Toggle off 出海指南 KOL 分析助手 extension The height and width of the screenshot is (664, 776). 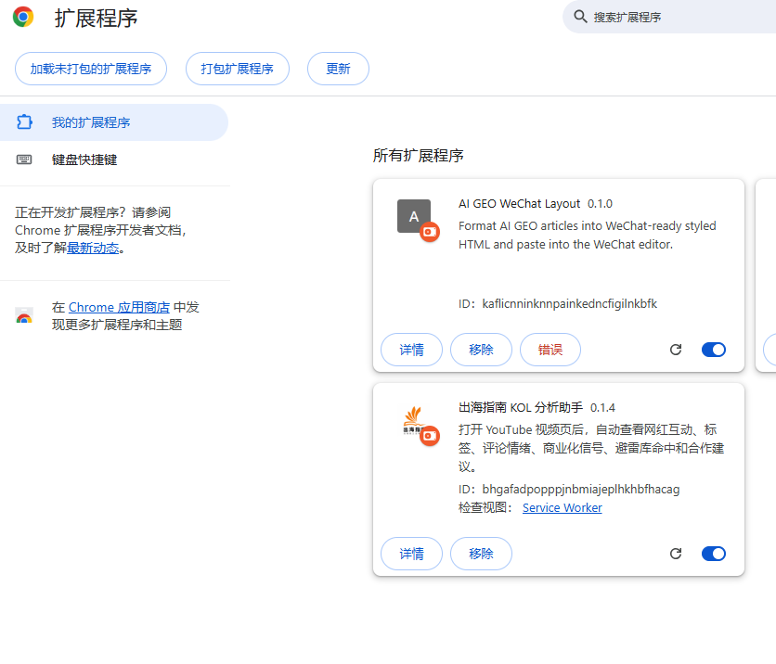click(714, 554)
